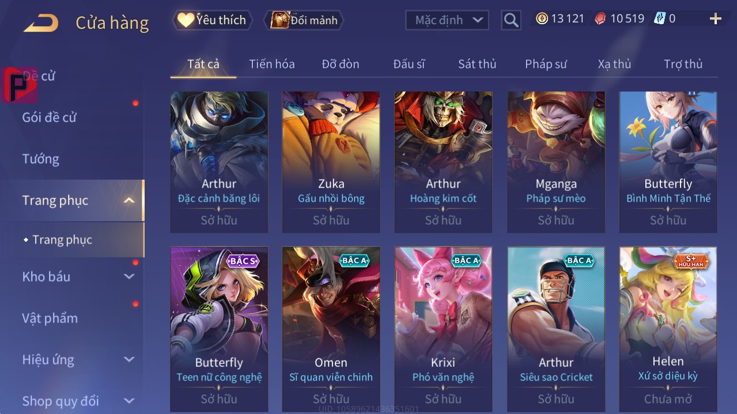Go back using the return arrow icon

tap(40, 23)
